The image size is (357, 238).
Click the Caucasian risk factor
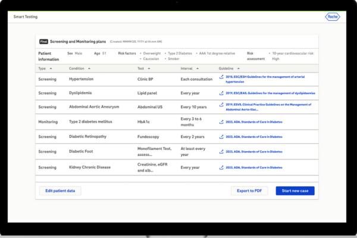(x=151, y=59)
